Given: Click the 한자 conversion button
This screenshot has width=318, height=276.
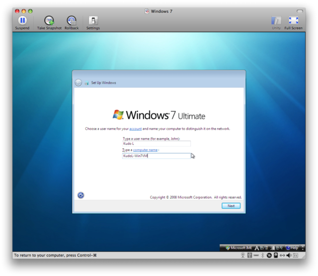Looking at the screenshot, I should pos(277,248).
